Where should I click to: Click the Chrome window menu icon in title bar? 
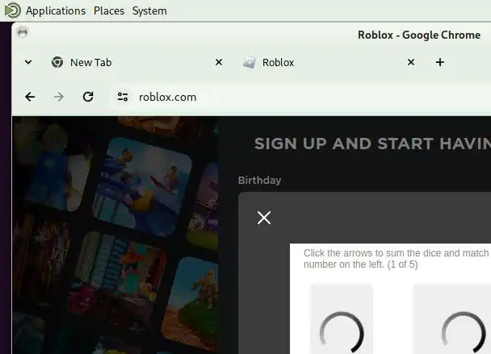coord(23,32)
